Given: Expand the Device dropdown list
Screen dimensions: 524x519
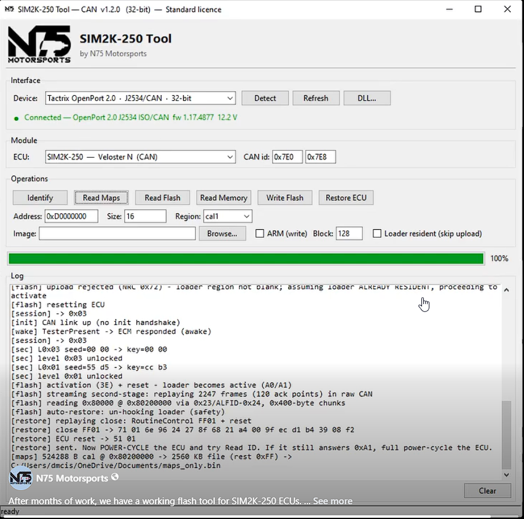Looking at the screenshot, I should tap(230, 98).
